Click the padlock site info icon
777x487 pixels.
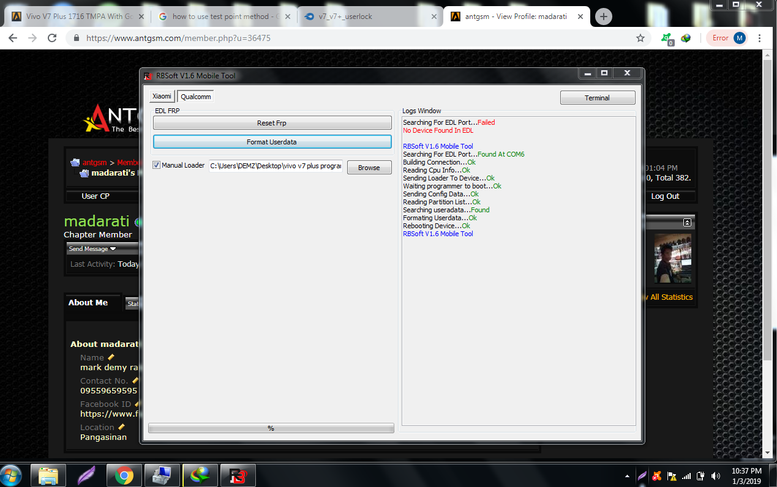coord(77,38)
